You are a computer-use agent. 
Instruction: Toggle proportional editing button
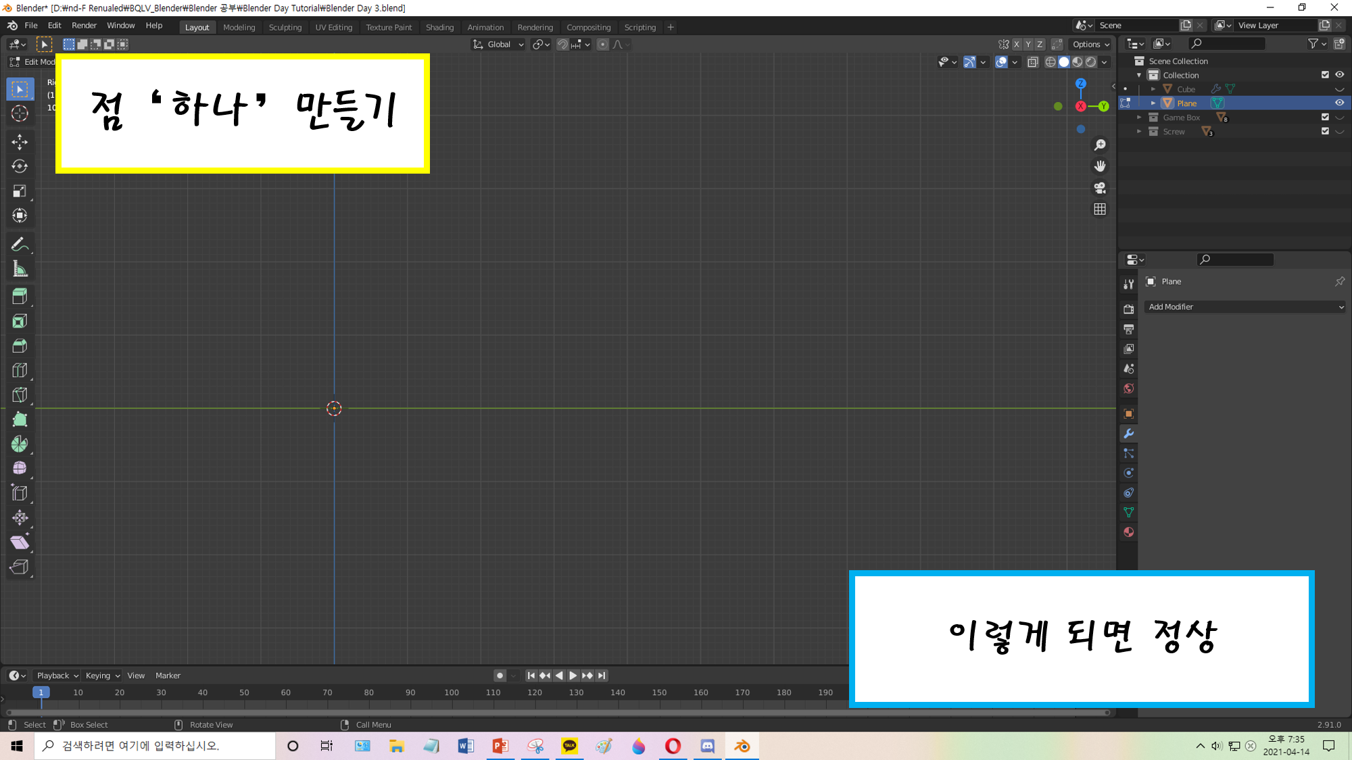602,45
